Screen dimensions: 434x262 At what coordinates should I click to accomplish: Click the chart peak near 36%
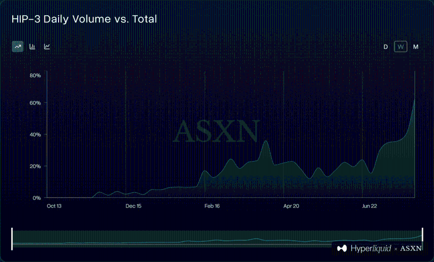tap(266, 141)
